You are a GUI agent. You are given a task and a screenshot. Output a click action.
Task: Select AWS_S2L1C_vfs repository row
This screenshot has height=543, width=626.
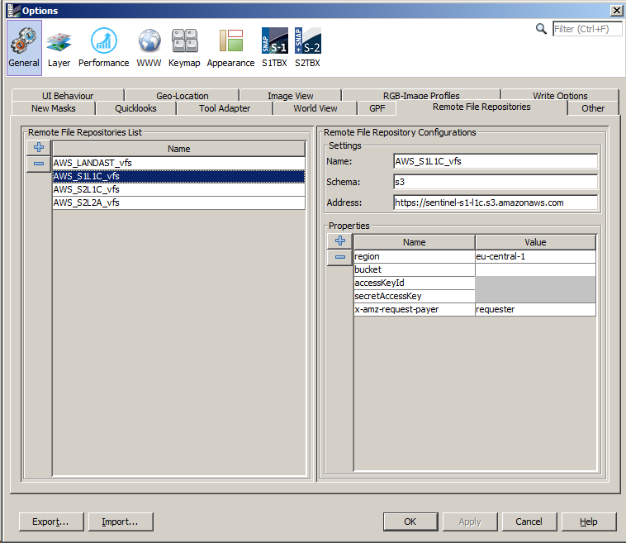[179, 189]
